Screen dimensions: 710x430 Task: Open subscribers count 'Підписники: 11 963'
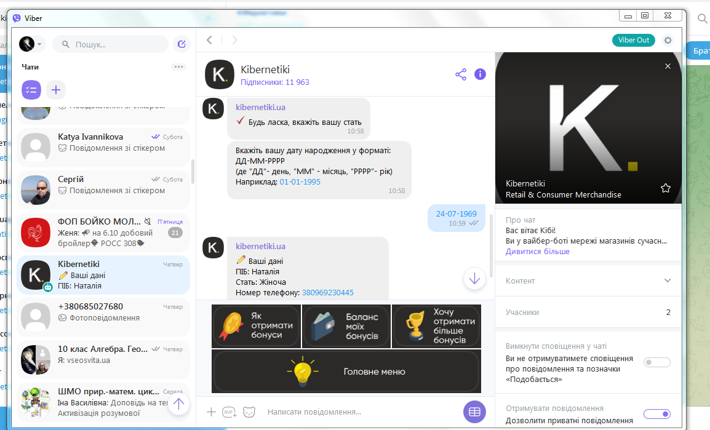[x=275, y=82]
